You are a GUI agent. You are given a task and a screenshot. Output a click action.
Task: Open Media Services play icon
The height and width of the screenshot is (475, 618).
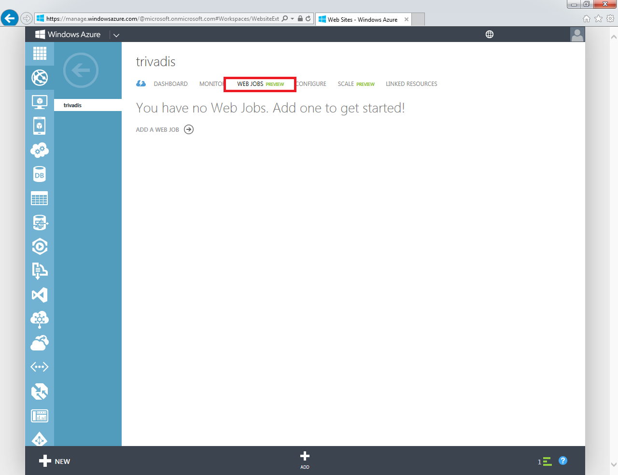(x=40, y=247)
